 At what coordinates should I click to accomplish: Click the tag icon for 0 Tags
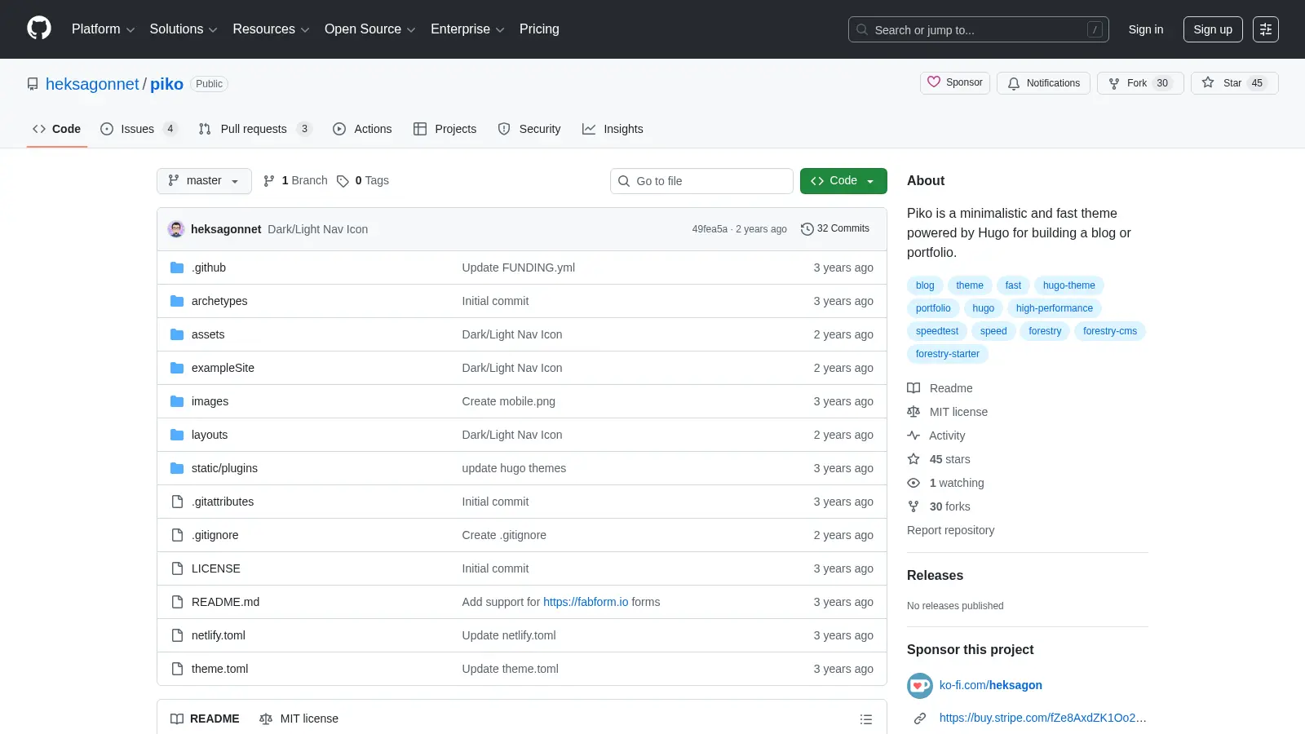point(343,181)
